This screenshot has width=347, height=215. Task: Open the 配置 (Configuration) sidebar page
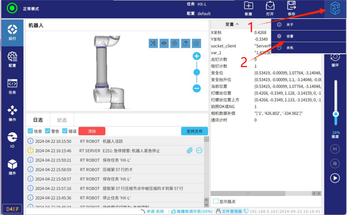(12, 59)
